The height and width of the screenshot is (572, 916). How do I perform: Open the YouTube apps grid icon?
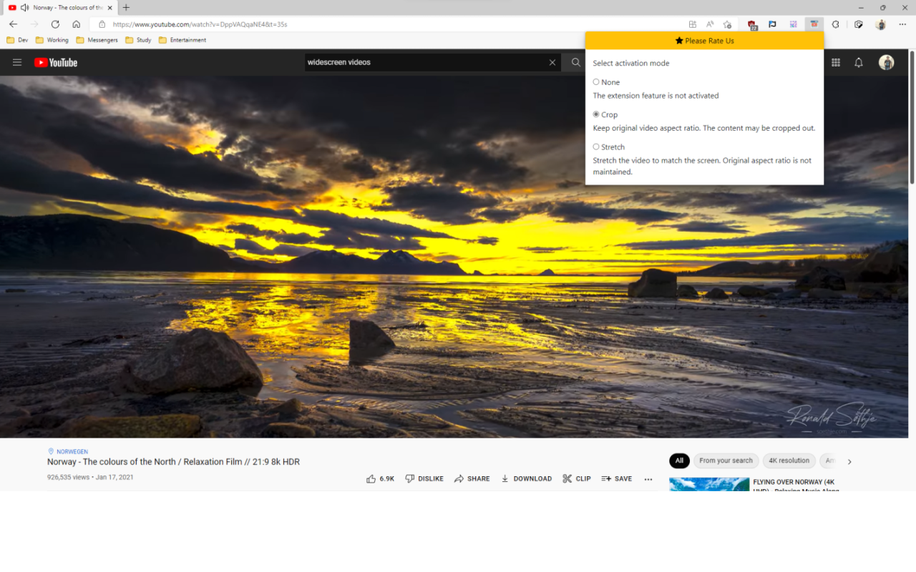(836, 62)
